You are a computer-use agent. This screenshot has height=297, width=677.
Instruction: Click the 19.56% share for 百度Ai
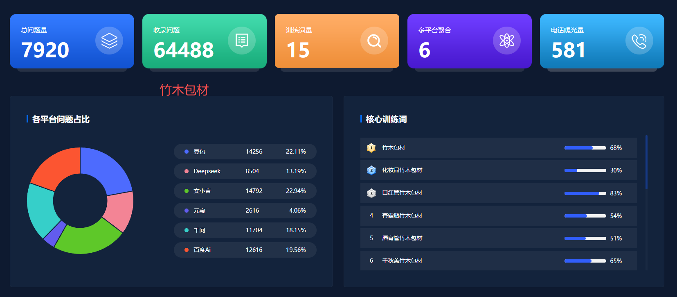click(296, 250)
